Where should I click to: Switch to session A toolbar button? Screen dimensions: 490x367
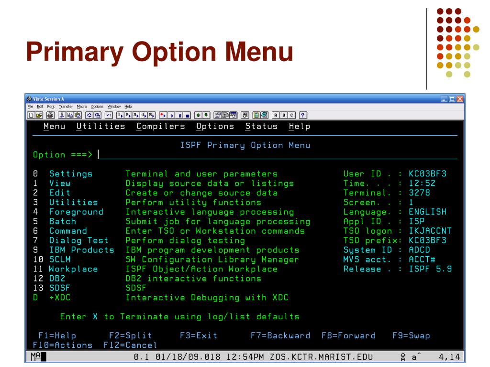tap(276, 116)
